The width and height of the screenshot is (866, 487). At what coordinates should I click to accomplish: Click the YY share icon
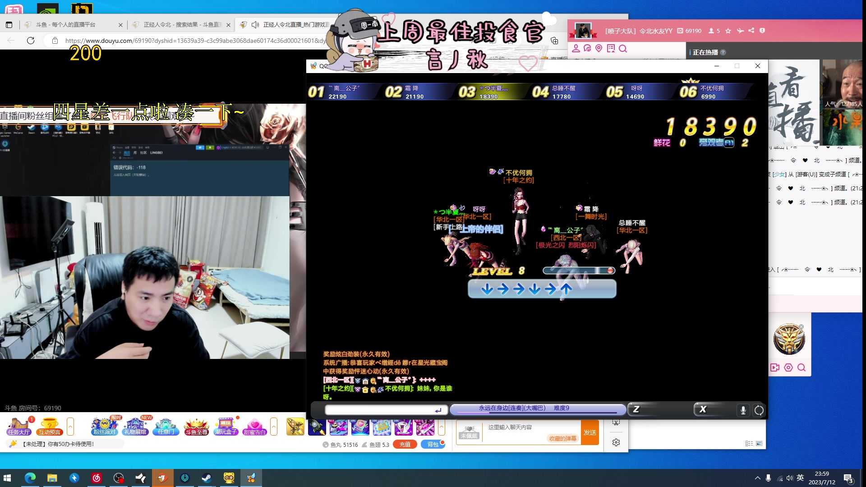point(751,31)
